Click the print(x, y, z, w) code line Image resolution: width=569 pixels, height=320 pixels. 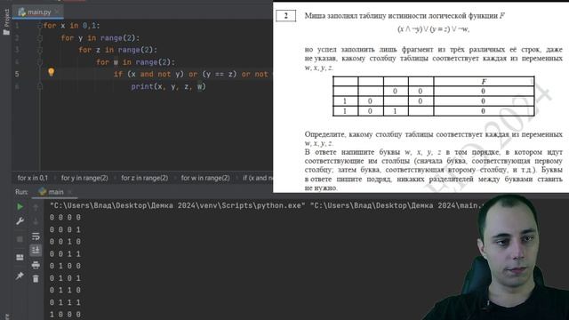(x=168, y=86)
